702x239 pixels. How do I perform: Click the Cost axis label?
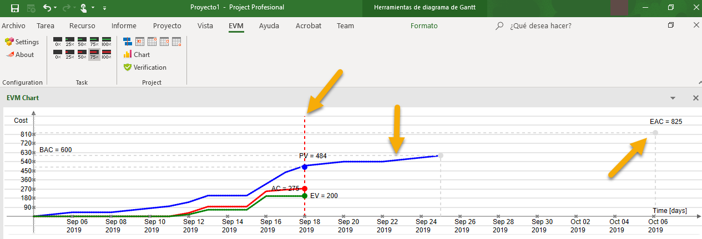tap(21, 120)
